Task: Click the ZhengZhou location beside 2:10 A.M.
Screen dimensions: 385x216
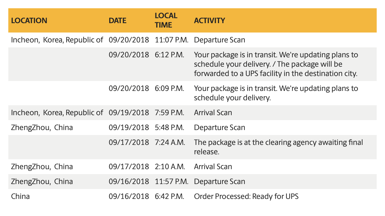Action: click(x=42, y=167)
